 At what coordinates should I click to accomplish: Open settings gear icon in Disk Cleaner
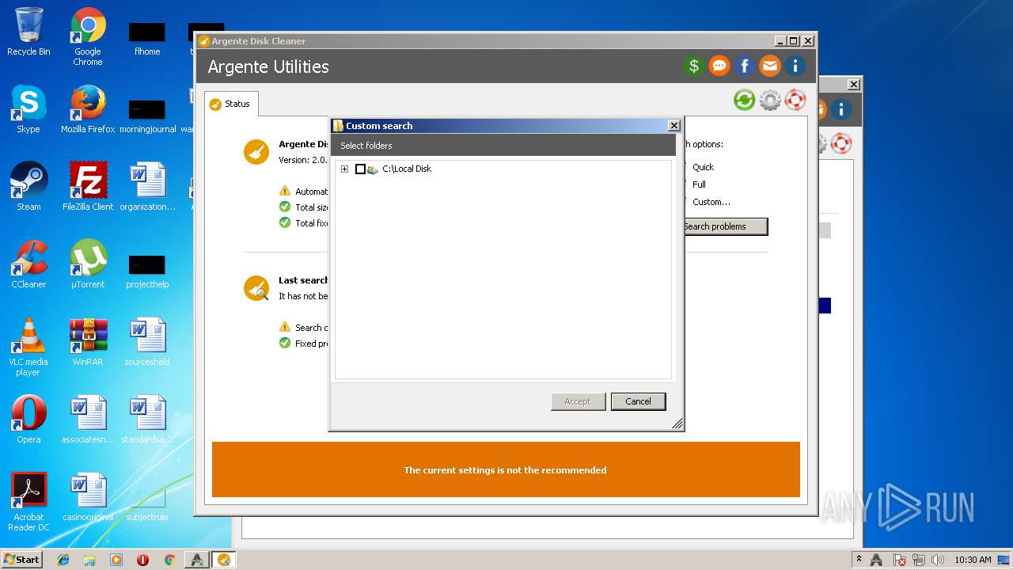[770, 100]
